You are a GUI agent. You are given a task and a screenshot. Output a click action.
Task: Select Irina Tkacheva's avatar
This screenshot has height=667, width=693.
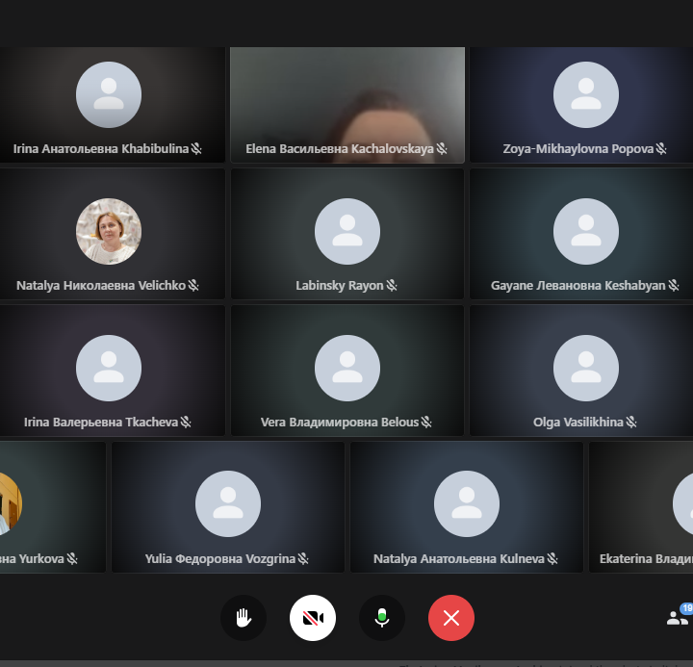(109, 368)
